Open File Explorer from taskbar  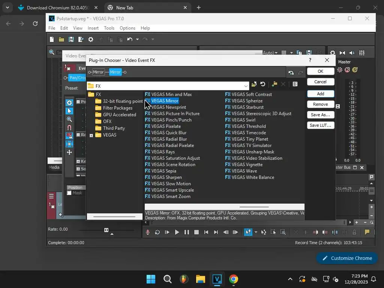(200, 279)
